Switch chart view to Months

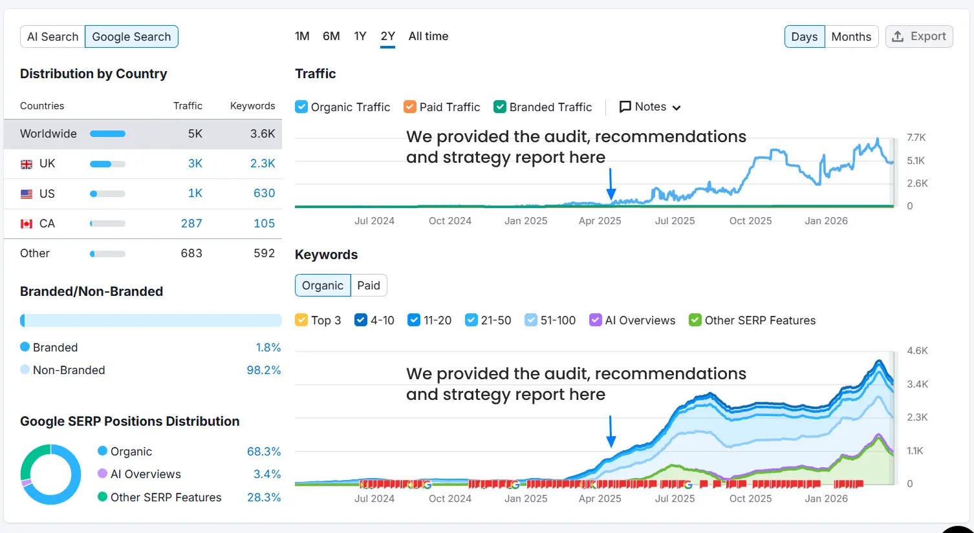pyautogui.click(x=851, y=37)
